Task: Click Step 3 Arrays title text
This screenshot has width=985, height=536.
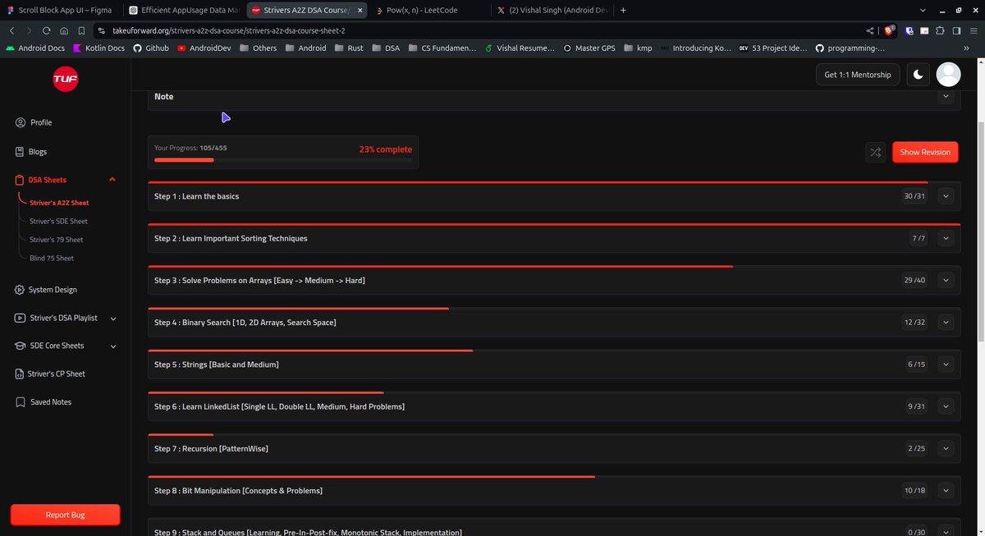Action: pyautogui.click(x=259, y=281)
